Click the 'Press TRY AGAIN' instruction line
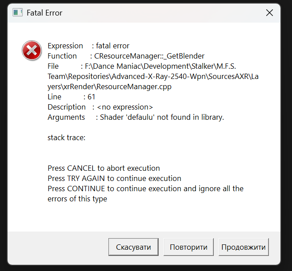The height and width of the screenshot is (271, 292). point(114,178)
